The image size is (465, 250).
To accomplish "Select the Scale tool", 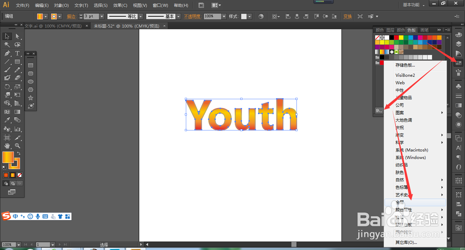I will [17, 87].
